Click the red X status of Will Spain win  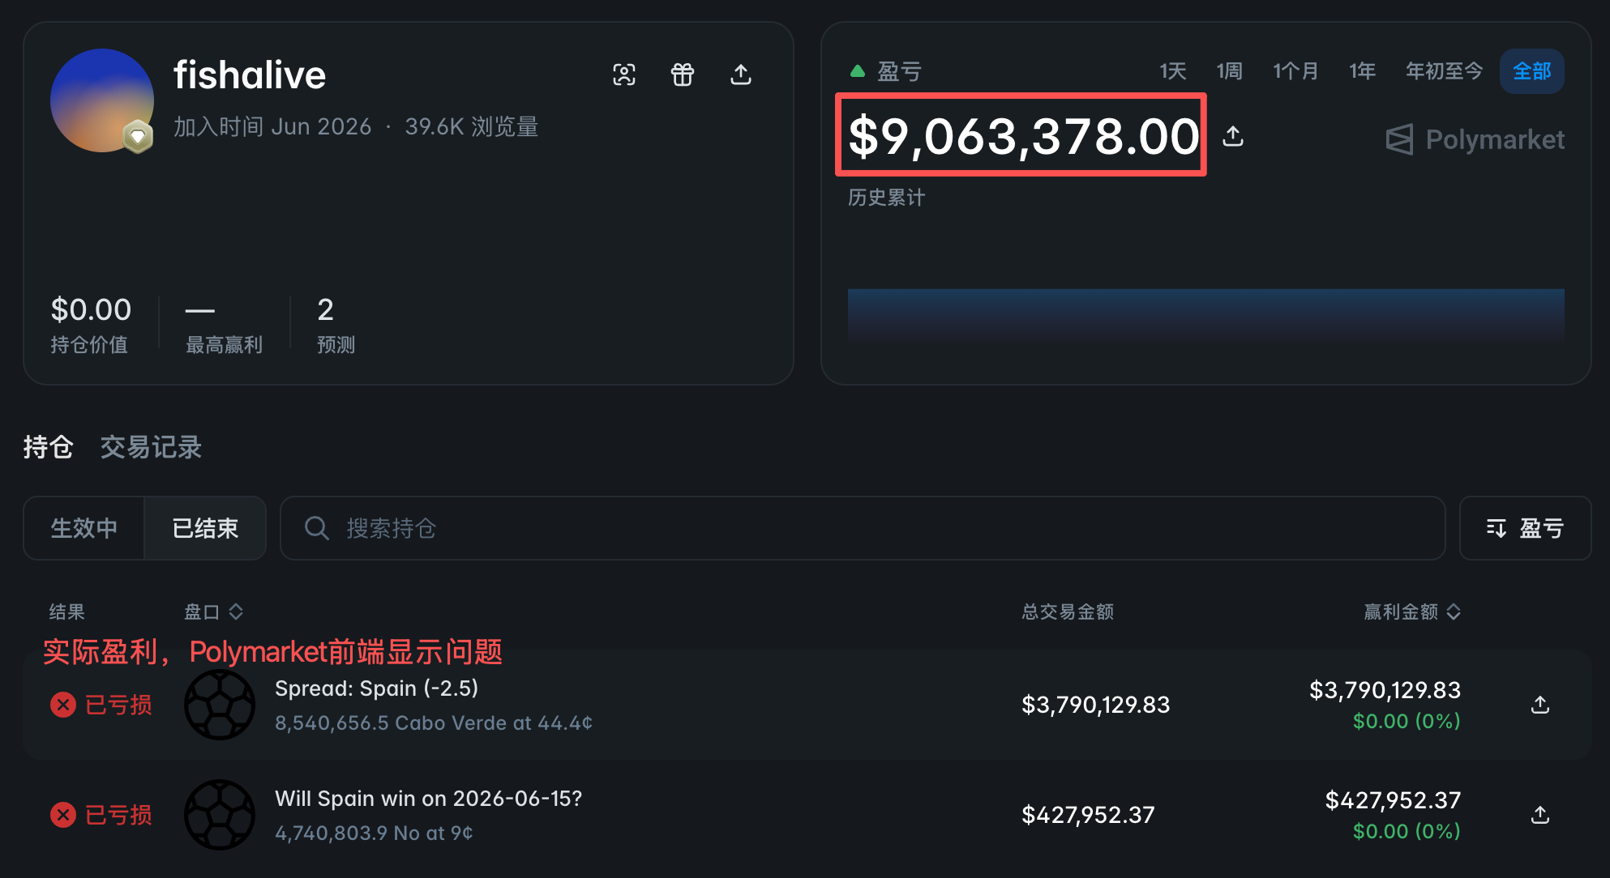[63, 815]
